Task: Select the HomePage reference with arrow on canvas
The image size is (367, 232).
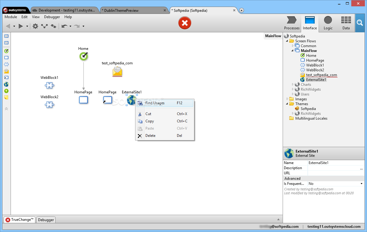Action: pos(108,100)
